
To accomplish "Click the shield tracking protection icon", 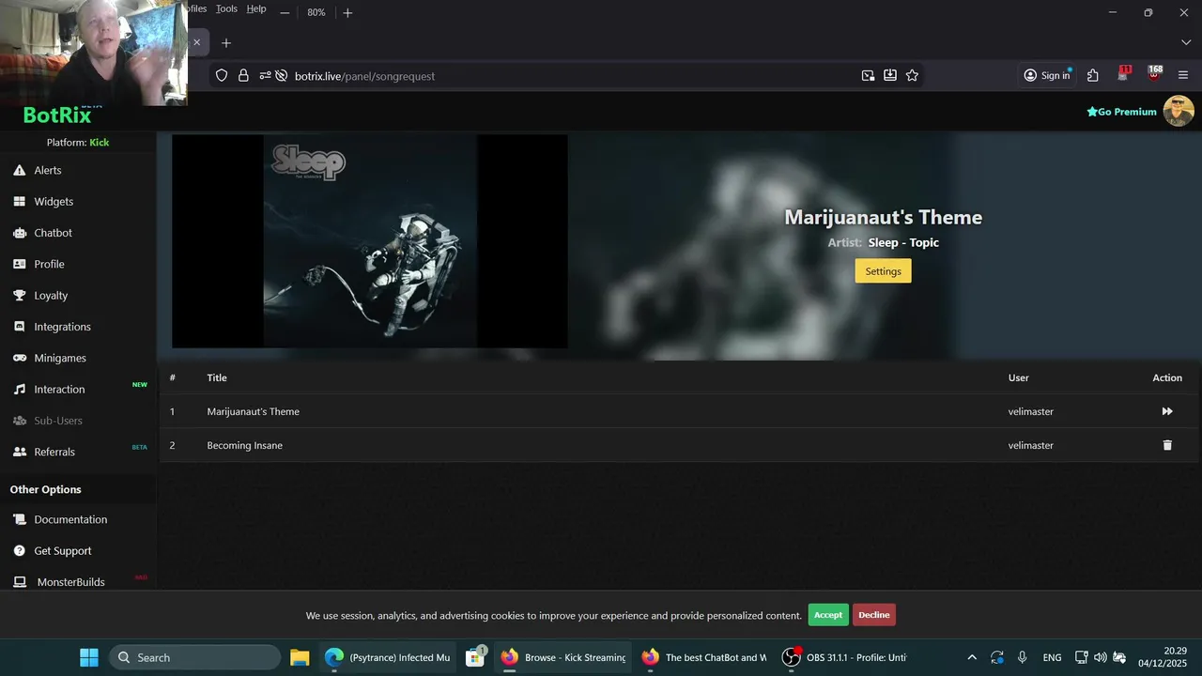I will (x=222, y=75).
